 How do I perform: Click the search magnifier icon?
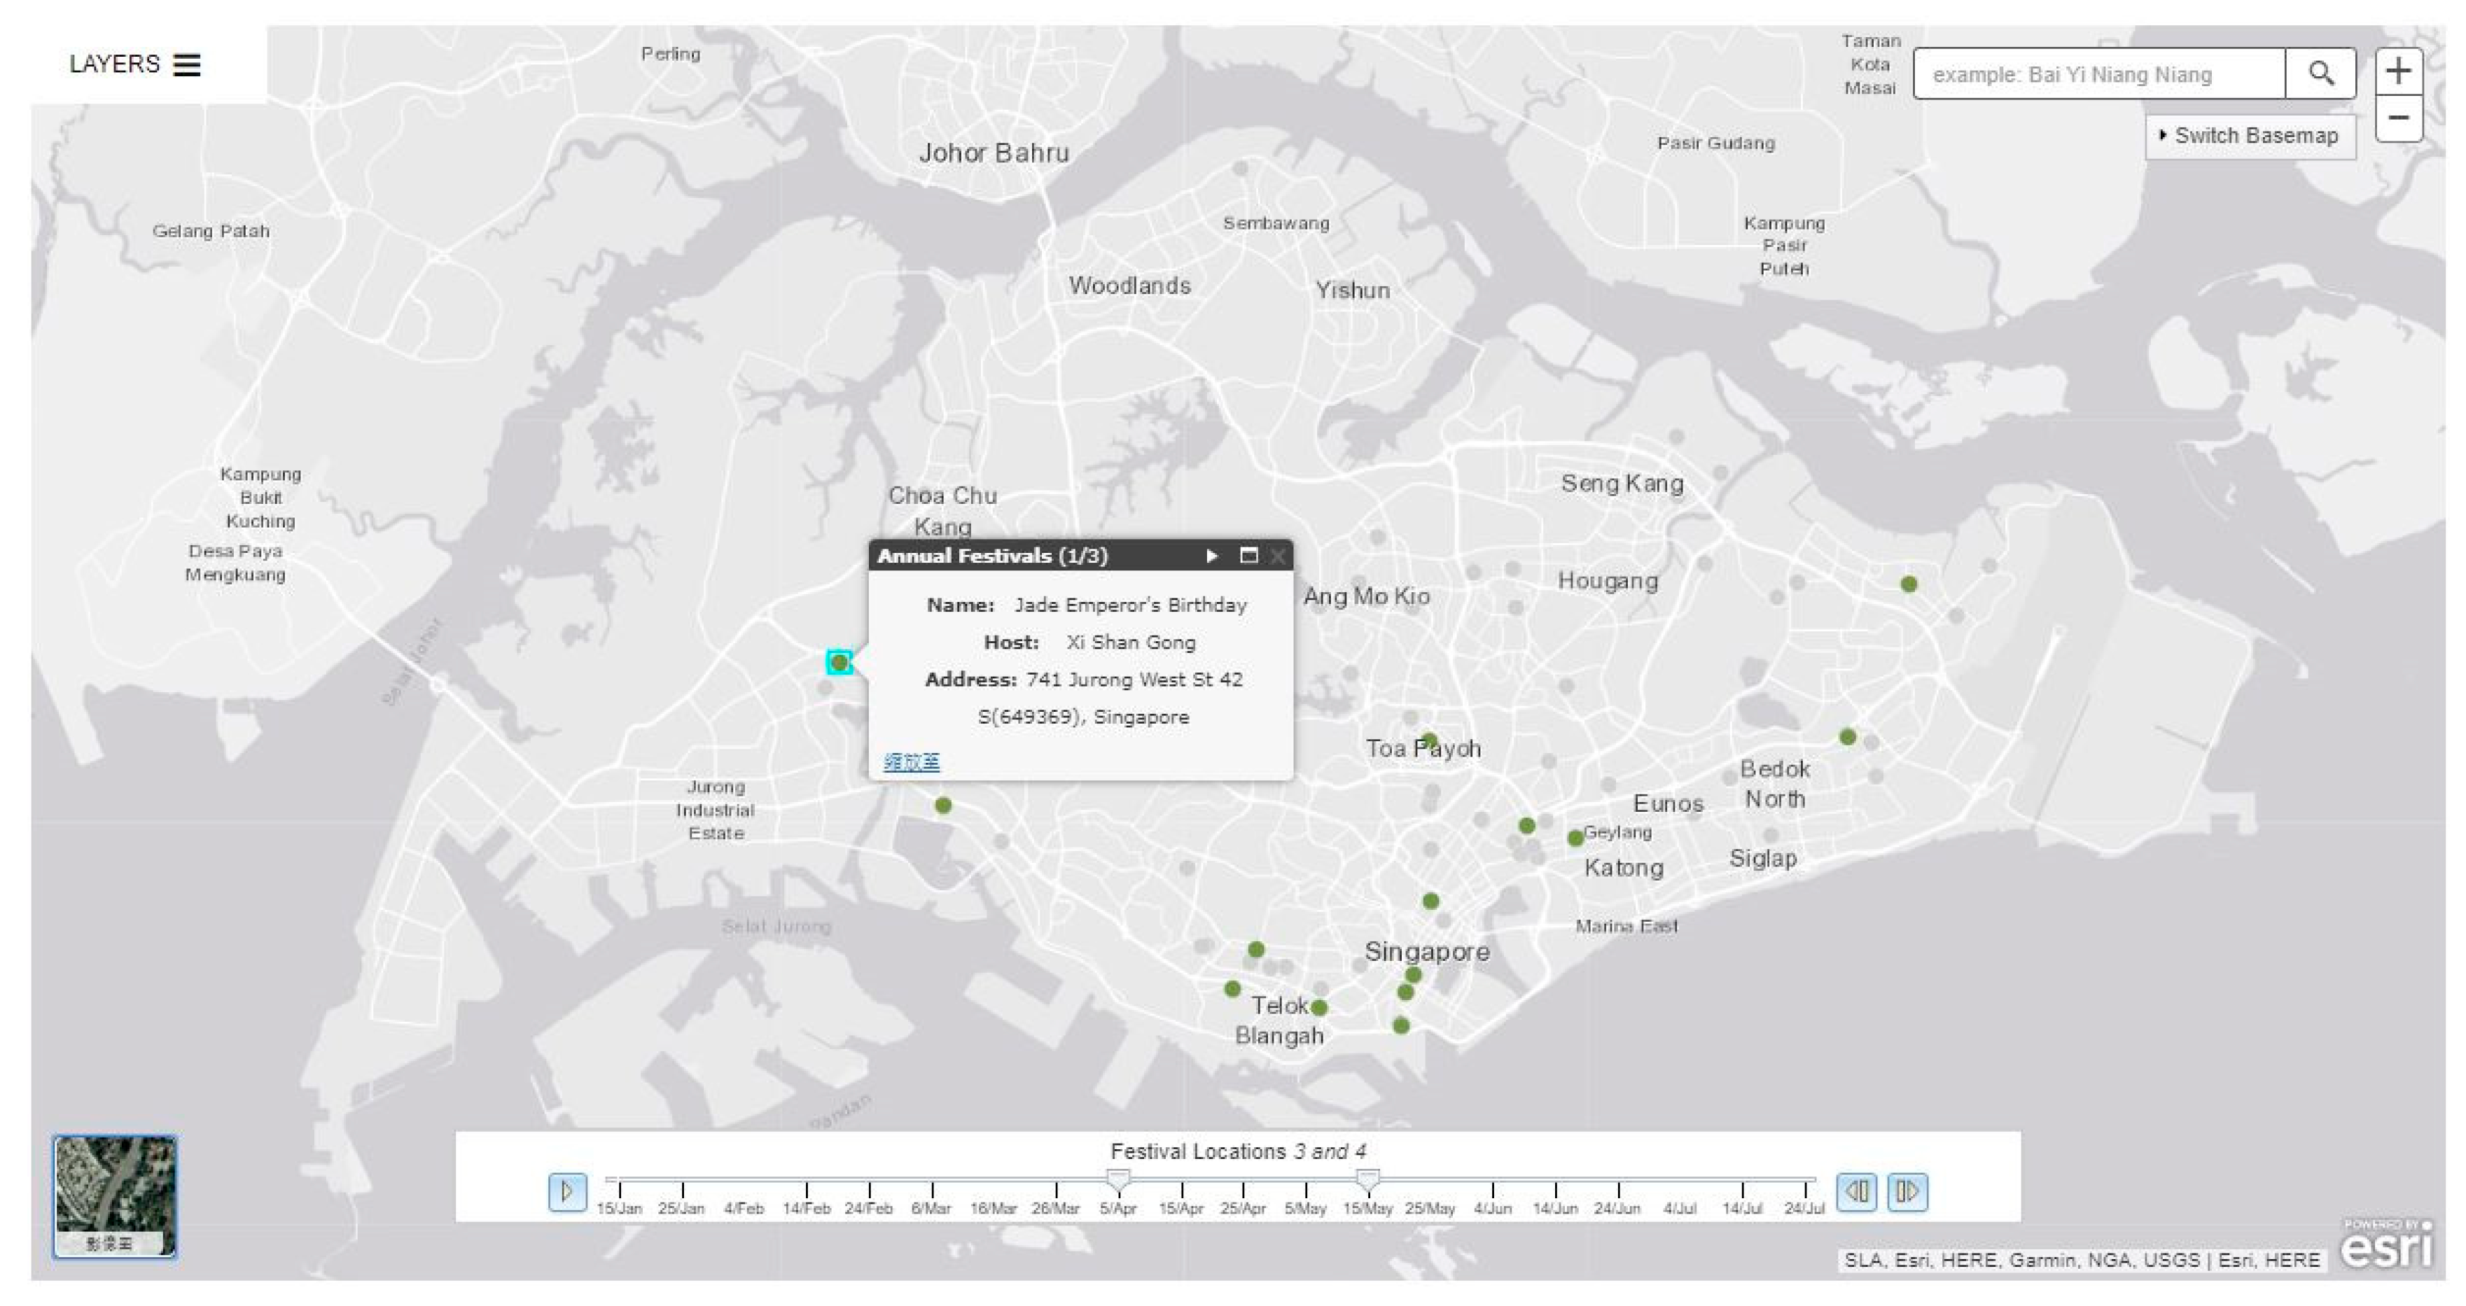[2320, 73]
